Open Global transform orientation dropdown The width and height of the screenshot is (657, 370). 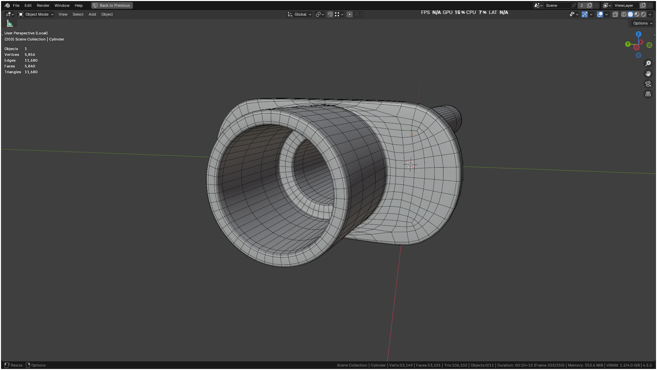point(300,14)
